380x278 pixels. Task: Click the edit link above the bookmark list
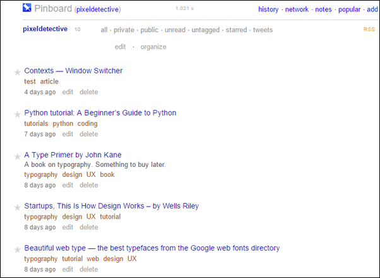[120, 47]
